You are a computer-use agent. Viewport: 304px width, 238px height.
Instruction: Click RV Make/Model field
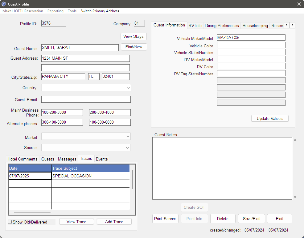point(251,59)
